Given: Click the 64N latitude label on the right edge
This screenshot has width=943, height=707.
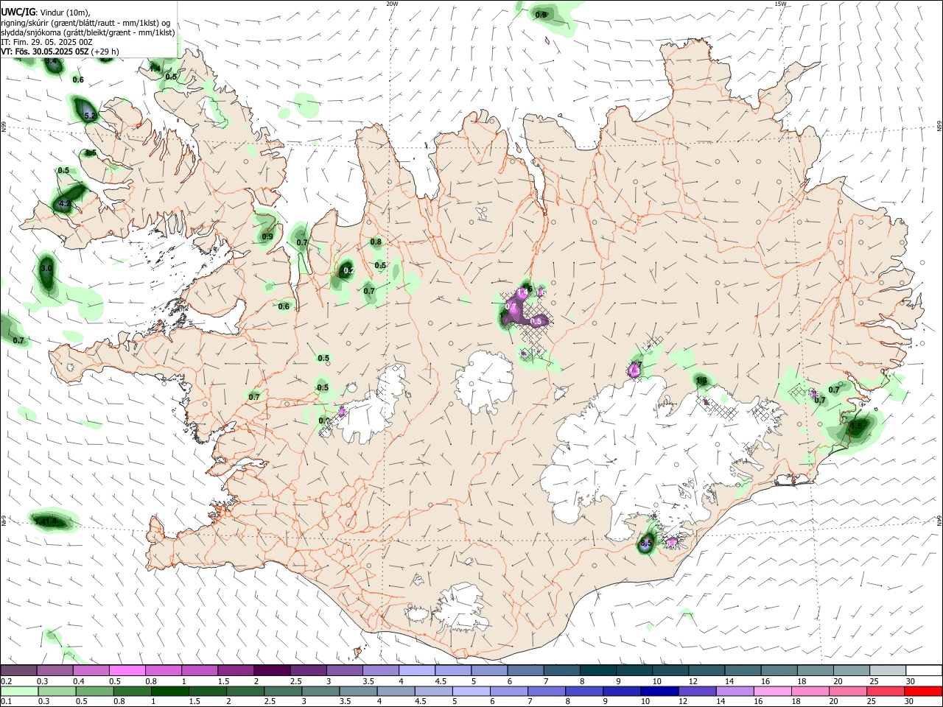Looking at the screenshot, I should click(x=939, y=520).
